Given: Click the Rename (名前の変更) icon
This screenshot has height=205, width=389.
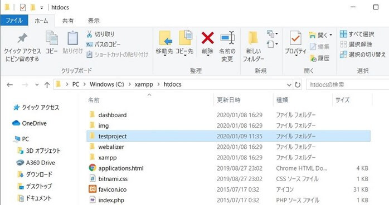Looking at the screenshot, I should pyautogui.click(x=227, y=38).
